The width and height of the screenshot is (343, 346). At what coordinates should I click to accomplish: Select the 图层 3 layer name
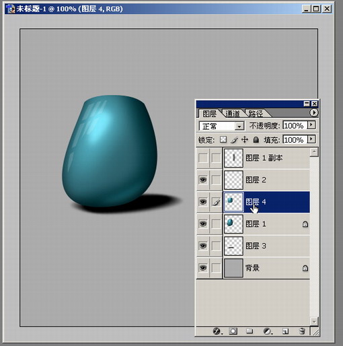click(x=256, y=246)
